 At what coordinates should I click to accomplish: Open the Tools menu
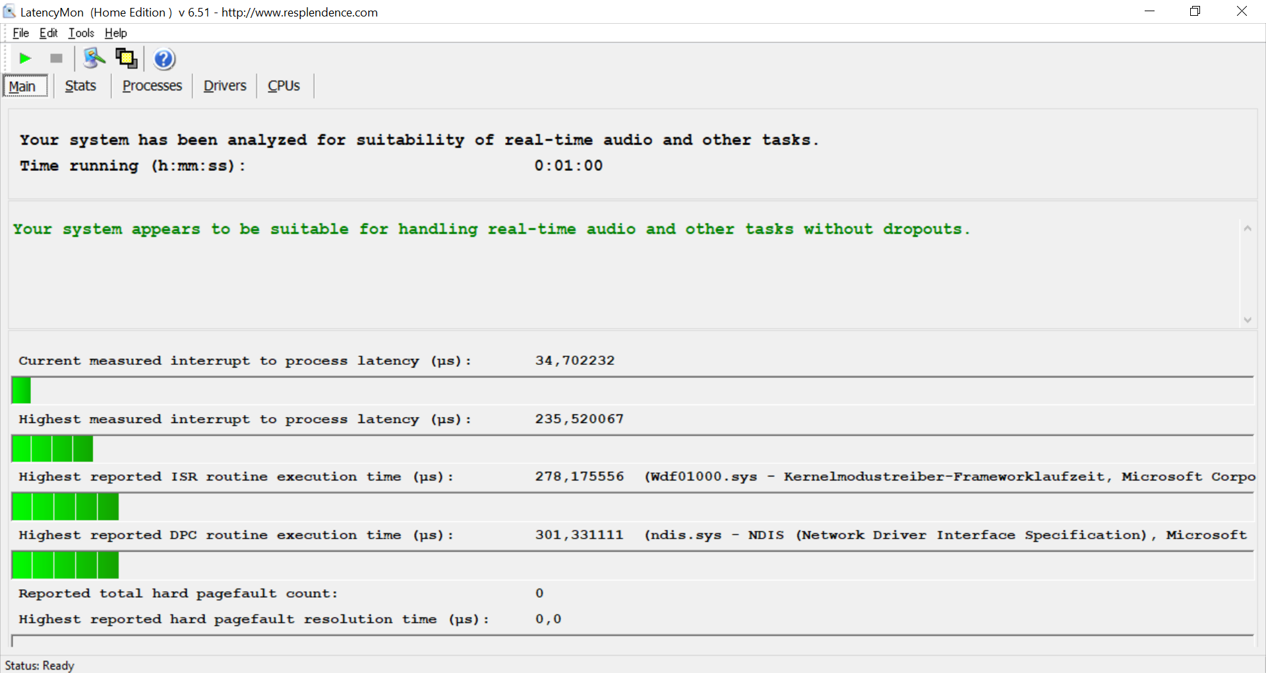(81, 33)
